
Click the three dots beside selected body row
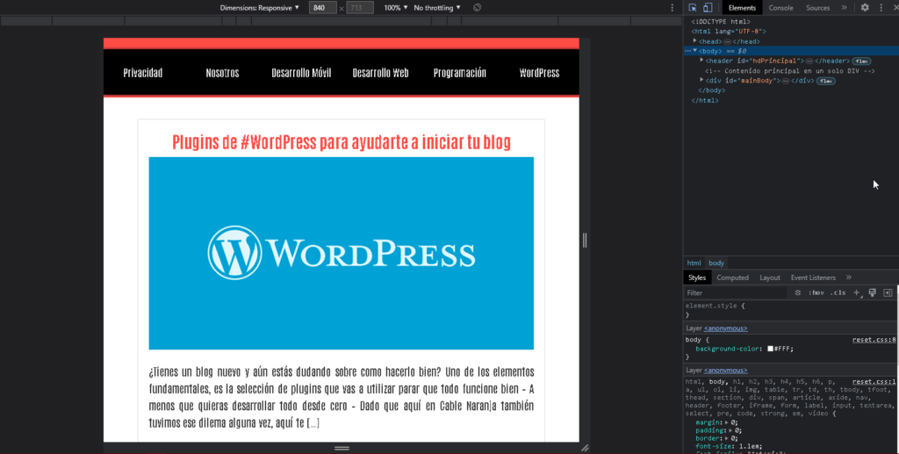[687, 51]
